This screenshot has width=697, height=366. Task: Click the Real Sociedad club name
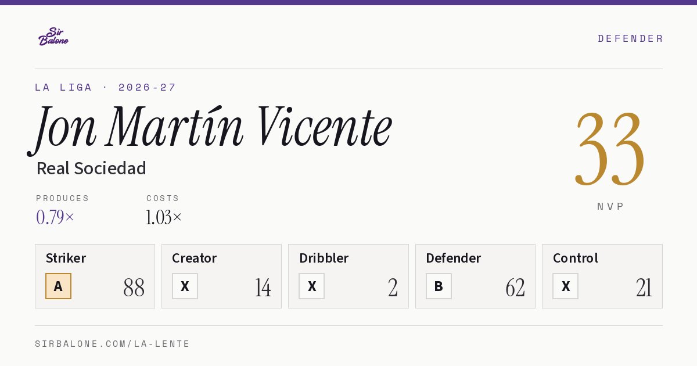pyautogui.click(x=91, y=168)
